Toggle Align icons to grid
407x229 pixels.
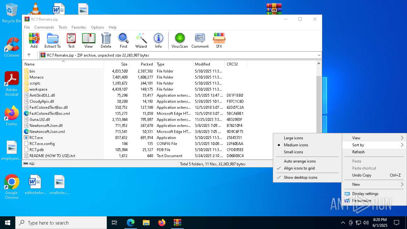coord(307,168)
